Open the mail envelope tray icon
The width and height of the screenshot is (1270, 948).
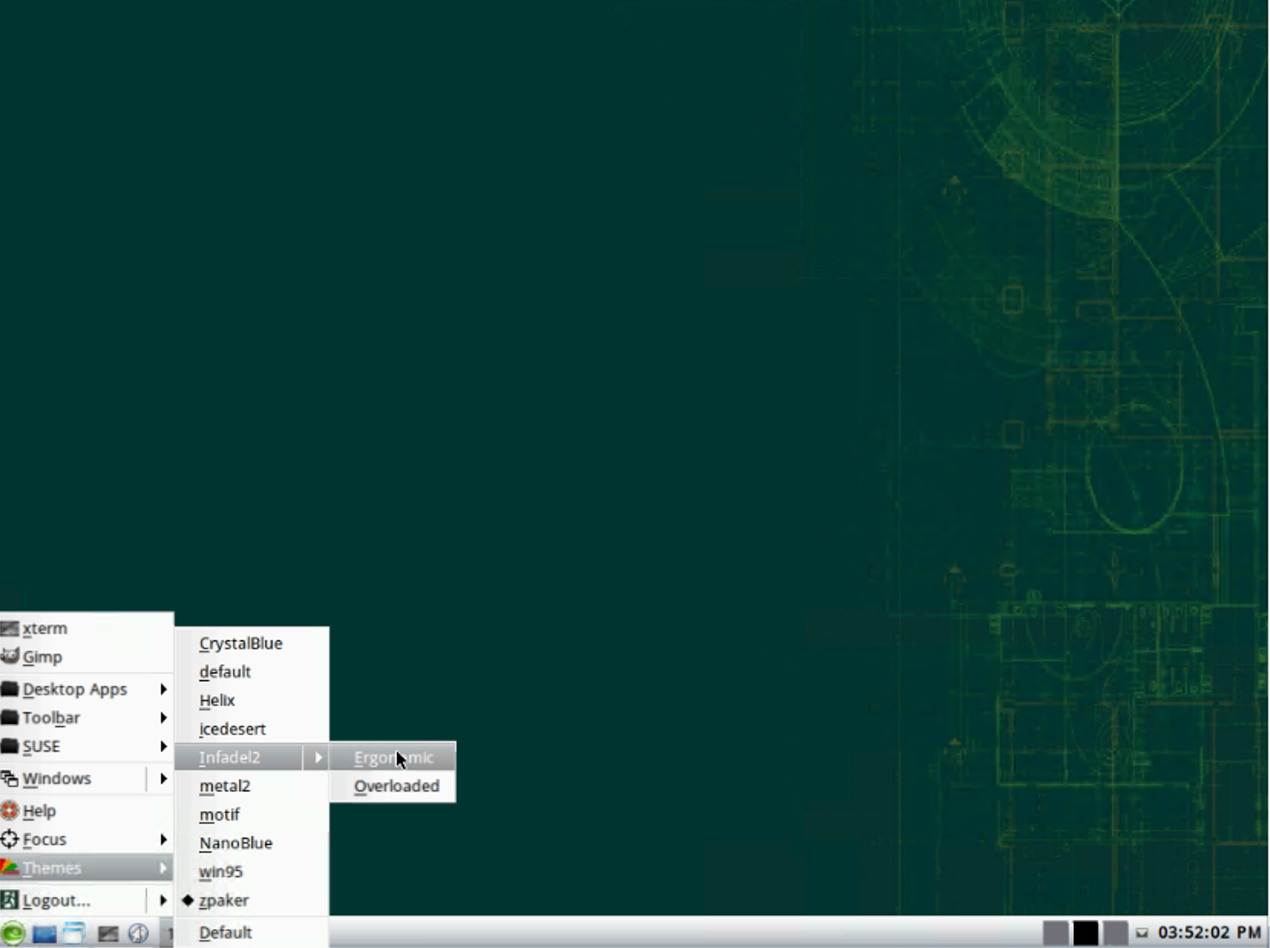tap(1141, 933)
